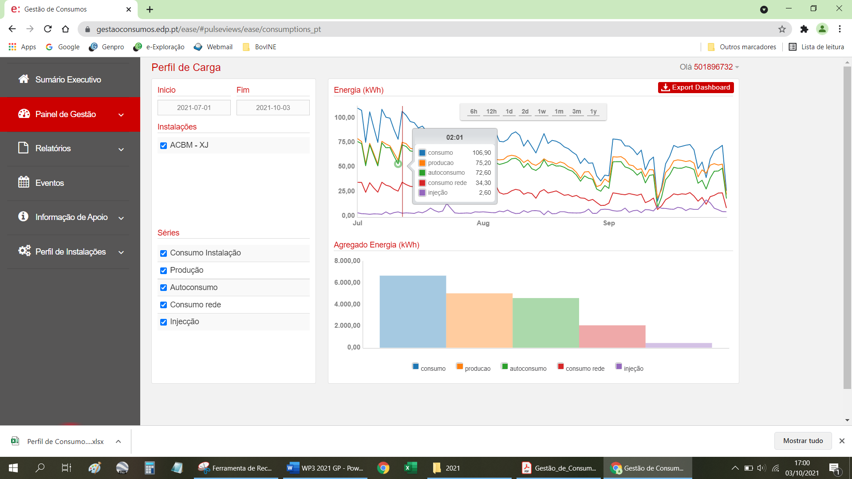This screenshot has width=852, height=479.
Task: Reload the page with the refresh icon
Action: (x=48, y=29)
